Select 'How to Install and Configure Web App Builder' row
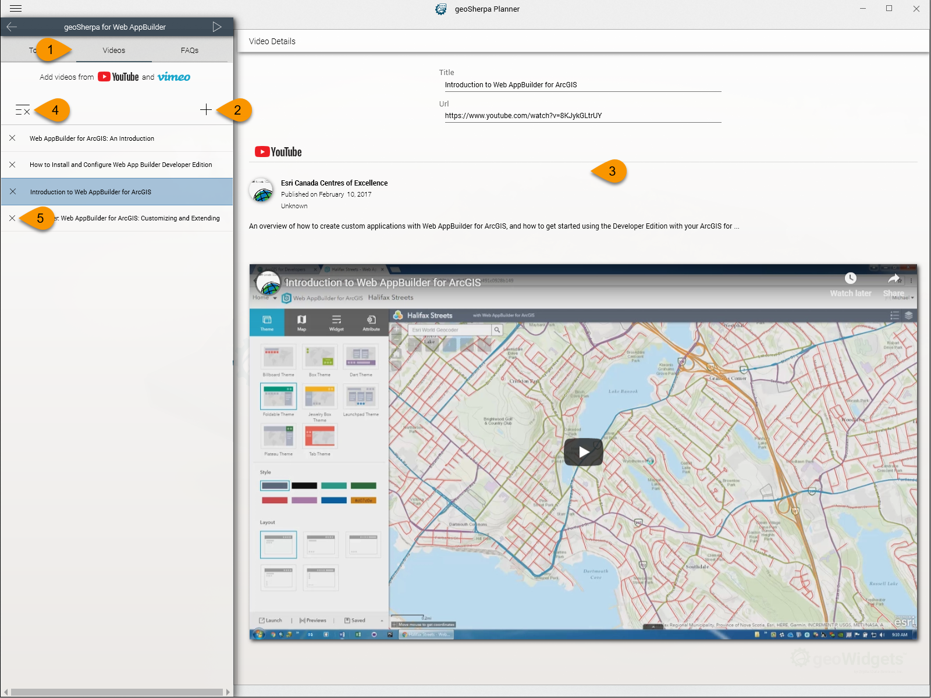Image resolution: width=931 pixels, height=698 pixels. 117,165
